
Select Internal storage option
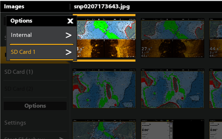click(41, 35)
